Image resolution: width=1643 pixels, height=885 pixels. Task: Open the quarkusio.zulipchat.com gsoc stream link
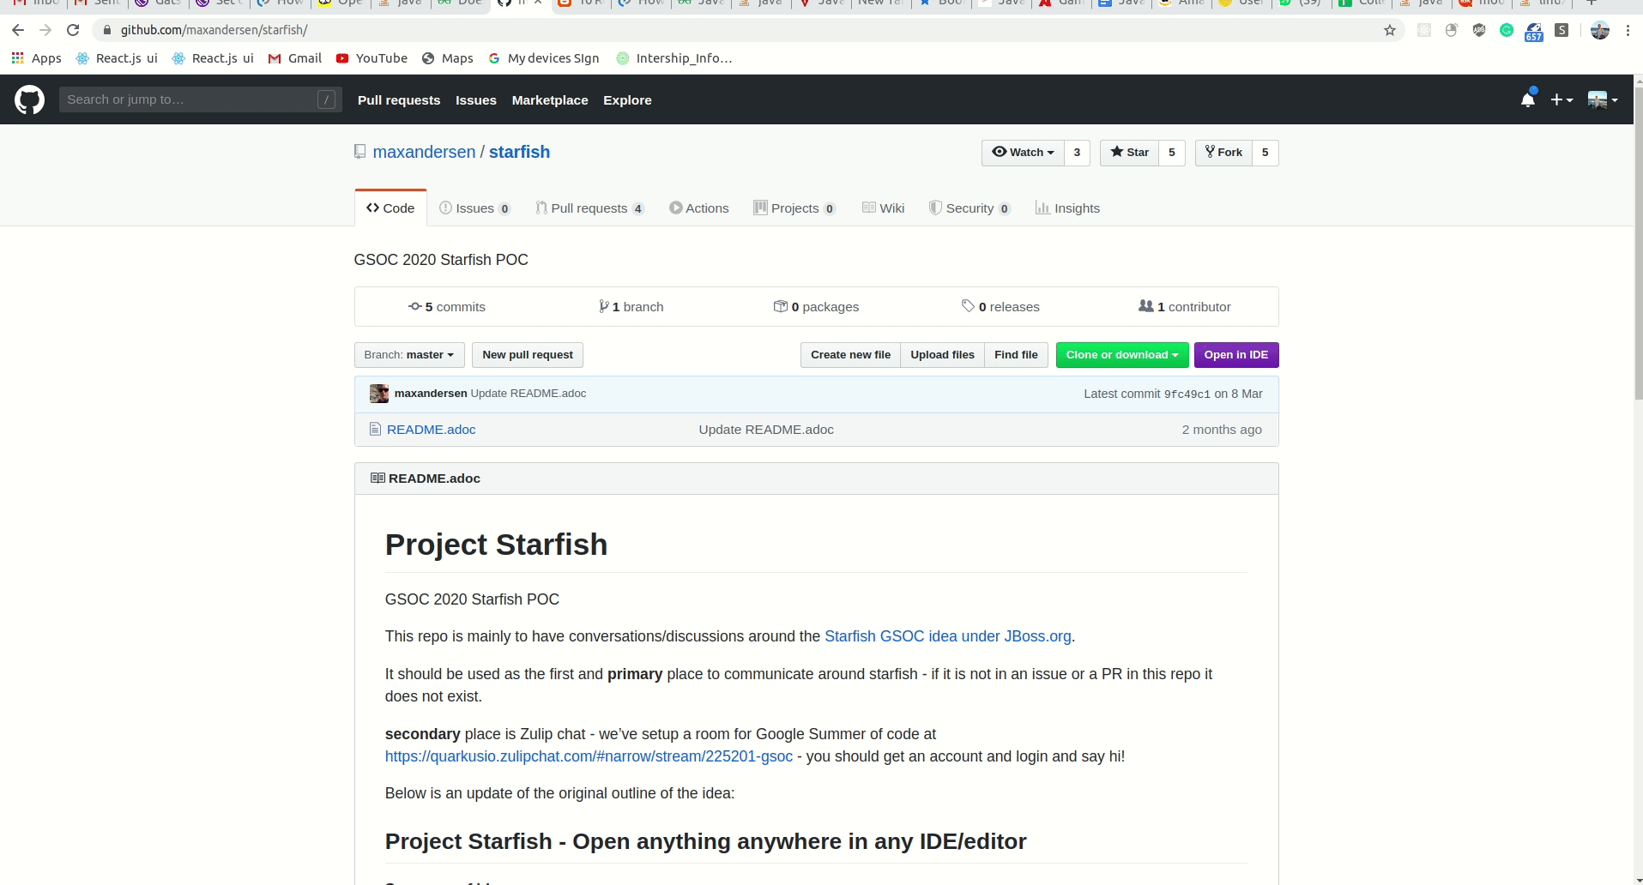point(589,756)
